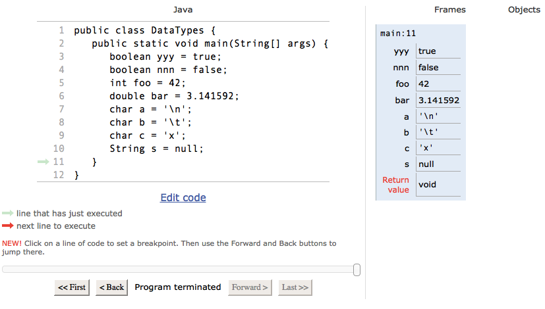Open the Edit code link
The width and height of the screenshot is (545, 309).
[x=183, y=198]
